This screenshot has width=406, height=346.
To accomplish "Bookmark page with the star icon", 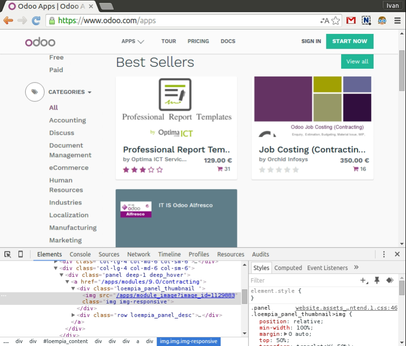I will click(x=336, y=21).
